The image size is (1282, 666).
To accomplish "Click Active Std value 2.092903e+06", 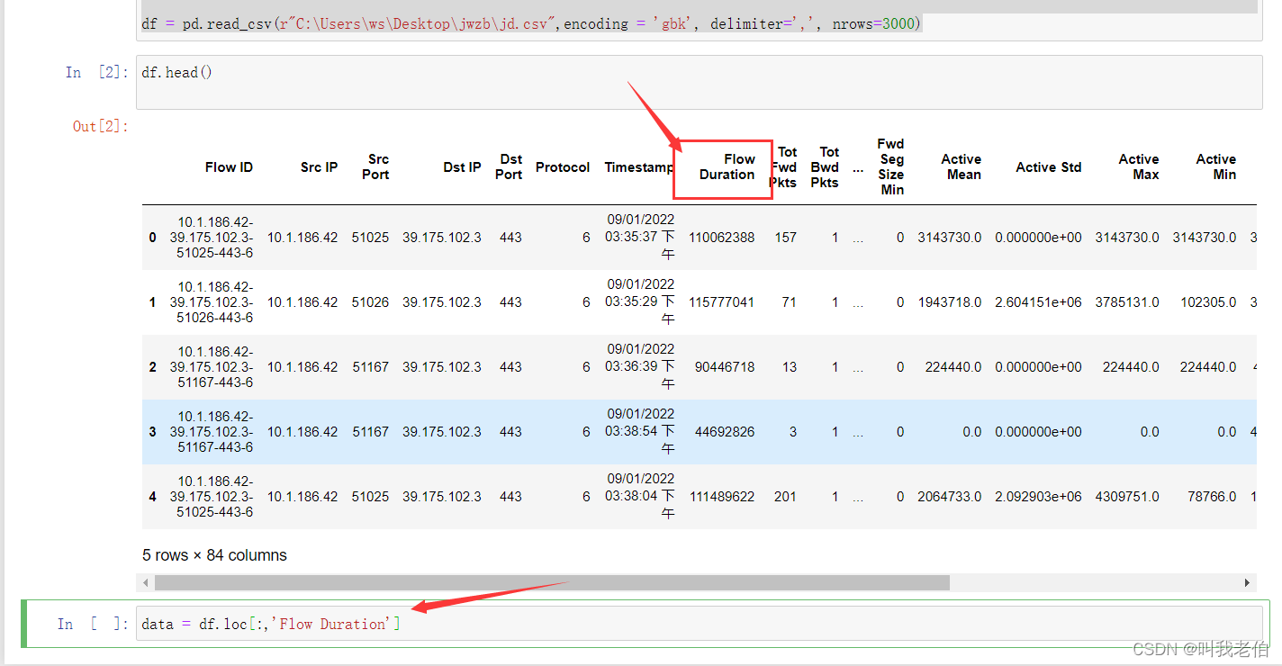I will pos(1038,497).
